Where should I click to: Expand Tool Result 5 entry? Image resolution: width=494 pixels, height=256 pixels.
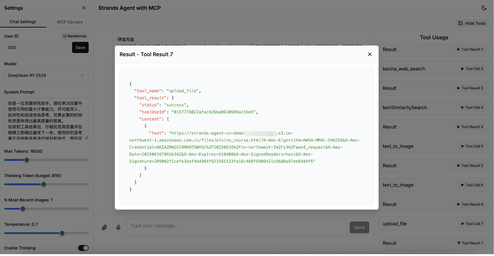click(x=470, y=166)
